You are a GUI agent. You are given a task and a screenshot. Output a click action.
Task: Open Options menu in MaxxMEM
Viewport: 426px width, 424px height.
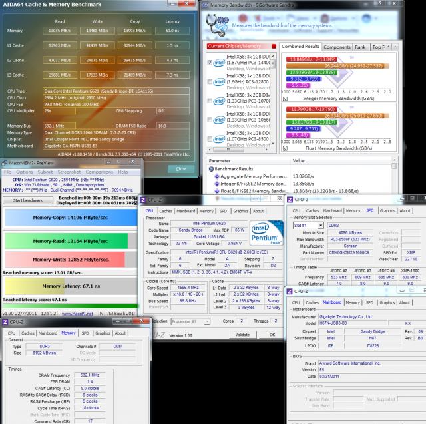[25, 172]
